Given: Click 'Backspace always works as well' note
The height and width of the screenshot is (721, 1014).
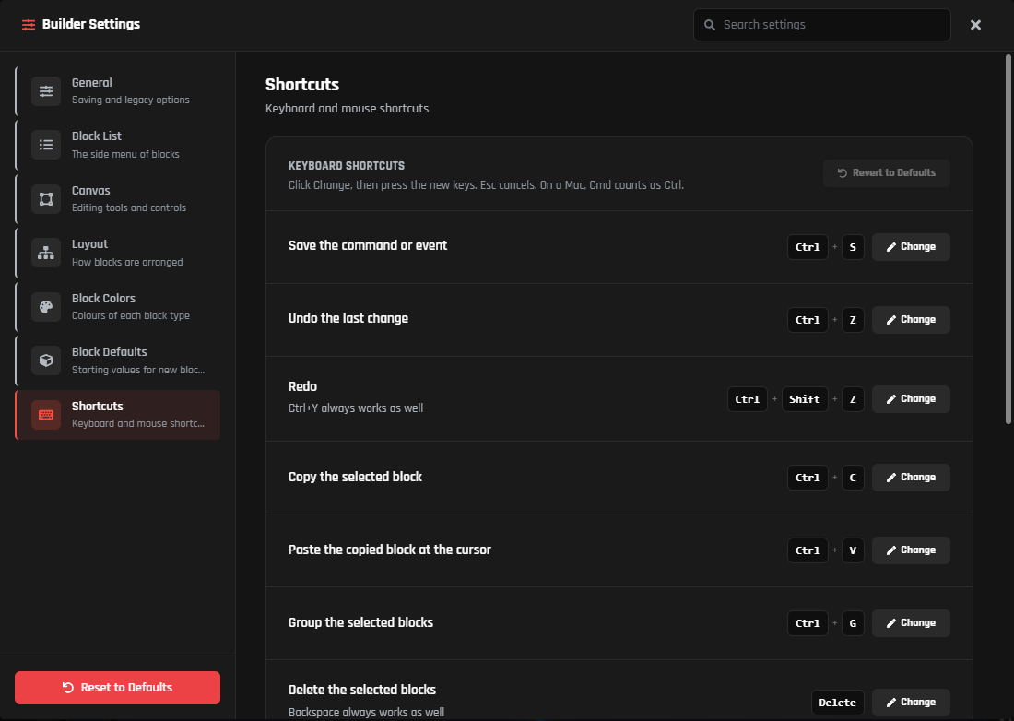Looking at the screenshot, I should (366, 713).
